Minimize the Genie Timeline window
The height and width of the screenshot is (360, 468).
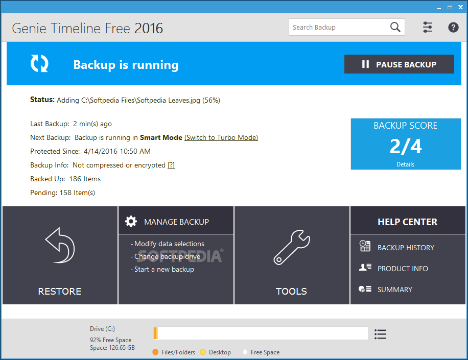coord(439,8)
